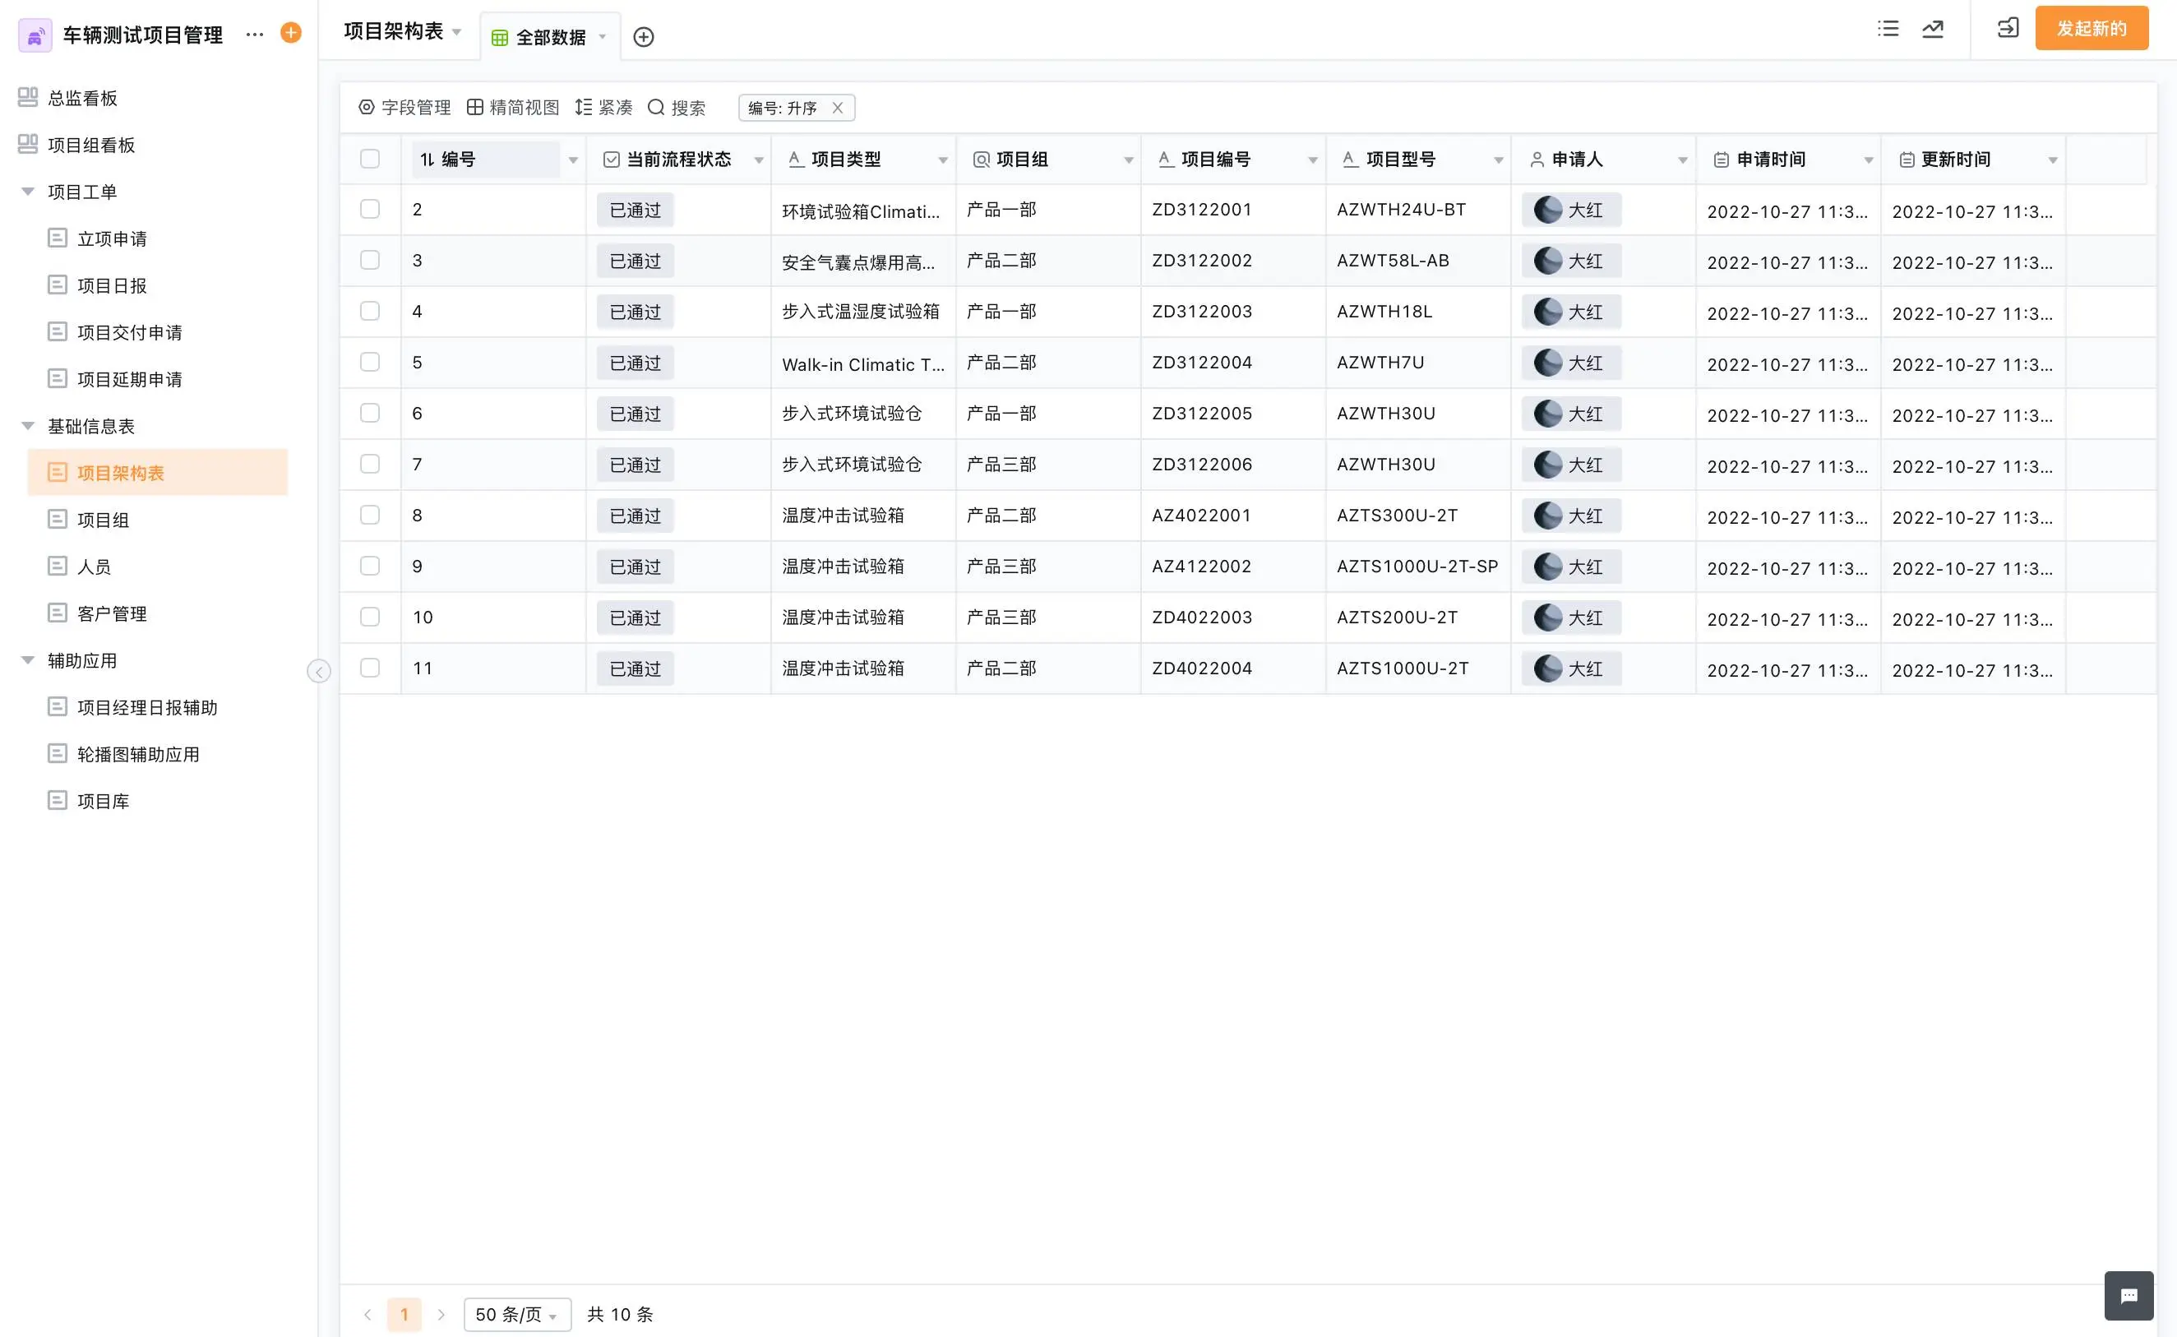2177x1337 pixels.
Task: Open 当前流程状态 column dropdown arrow
Action: click(760, 160)
